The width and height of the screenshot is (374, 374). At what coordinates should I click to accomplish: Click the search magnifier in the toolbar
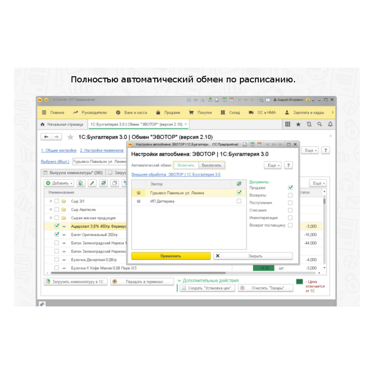click(x=320, y=124)
